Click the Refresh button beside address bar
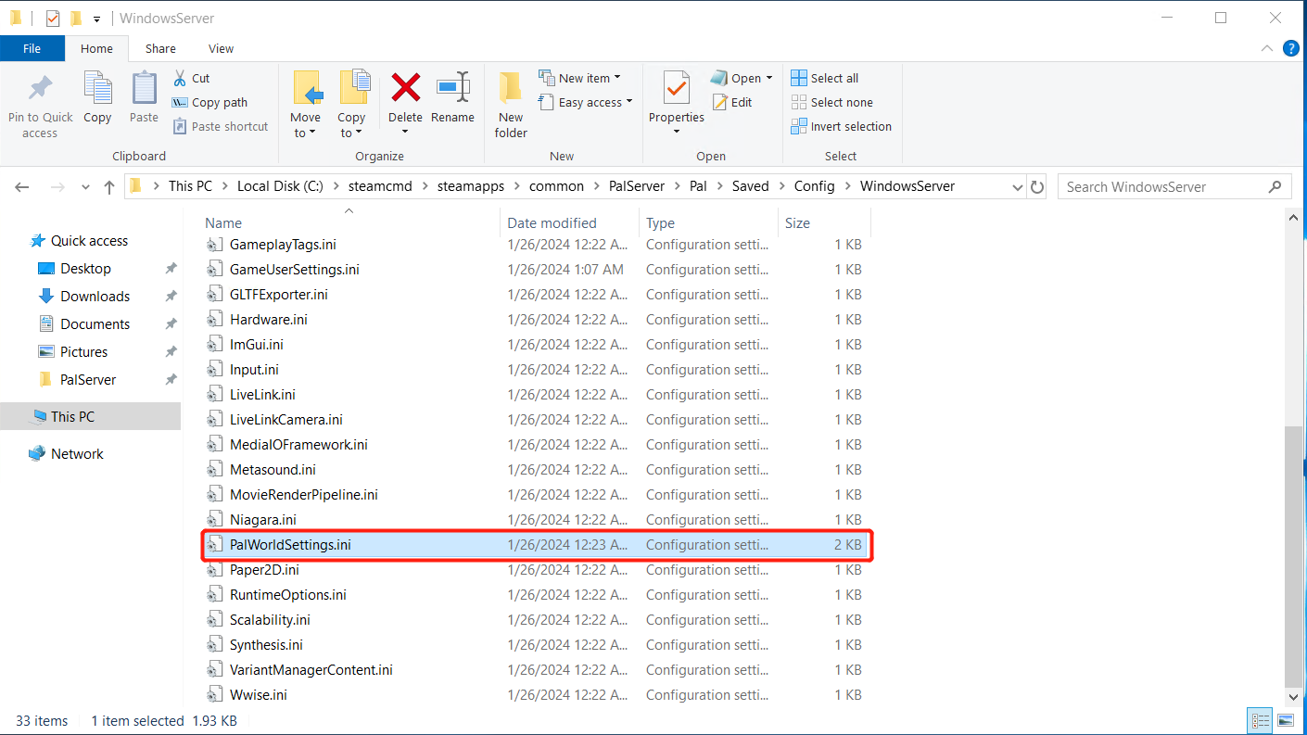 pos(1037,186)
